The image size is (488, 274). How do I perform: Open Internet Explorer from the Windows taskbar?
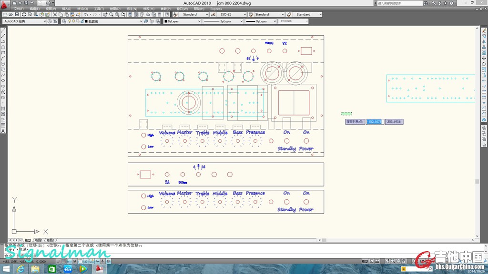tap(20, 269)
